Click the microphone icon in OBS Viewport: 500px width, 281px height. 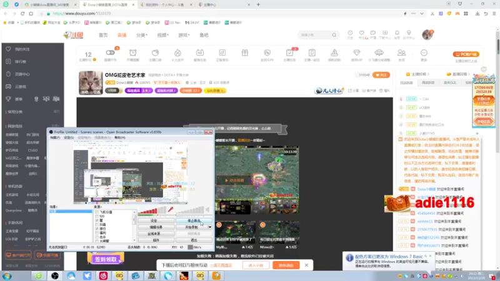(171, 209)
